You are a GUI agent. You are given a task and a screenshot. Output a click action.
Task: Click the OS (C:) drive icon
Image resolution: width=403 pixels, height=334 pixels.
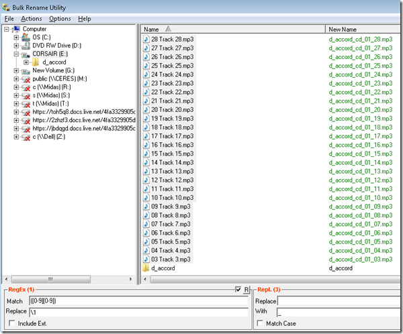(26, 37)
